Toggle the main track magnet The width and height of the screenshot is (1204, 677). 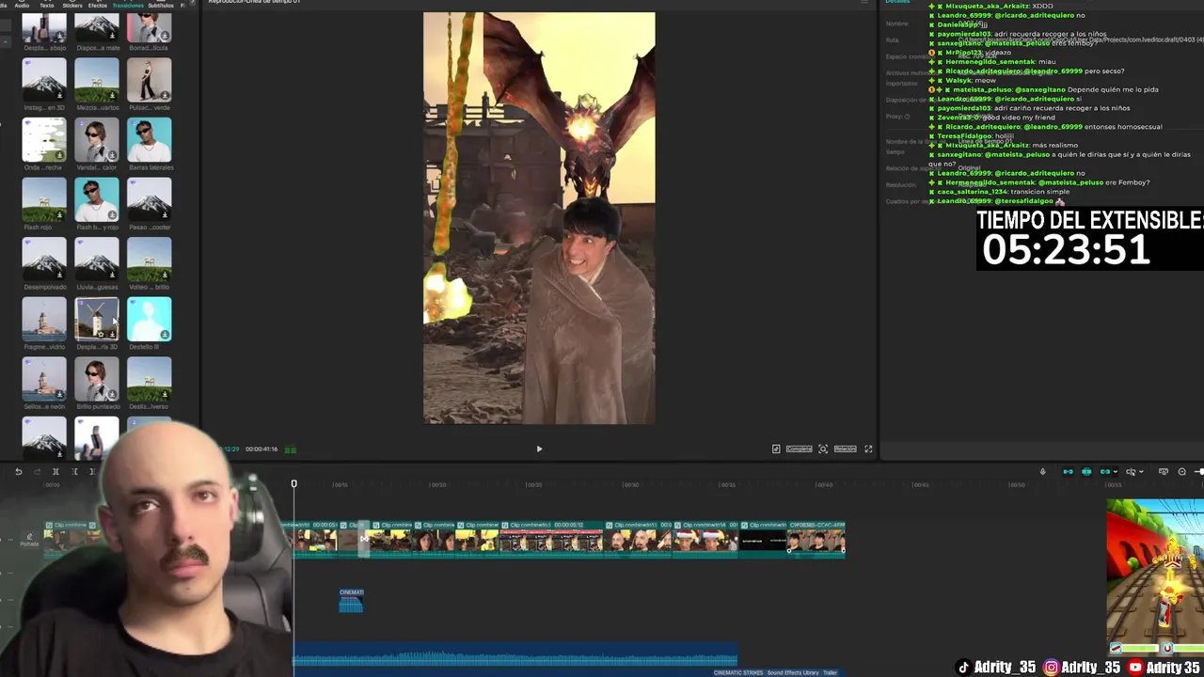[1068, 472]
